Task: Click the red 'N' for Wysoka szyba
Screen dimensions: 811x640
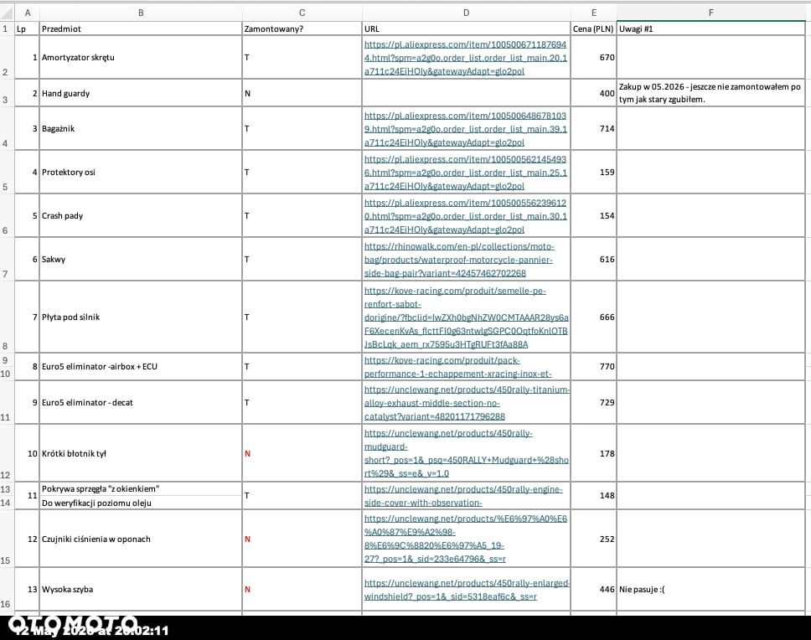Action: (247, 590)
